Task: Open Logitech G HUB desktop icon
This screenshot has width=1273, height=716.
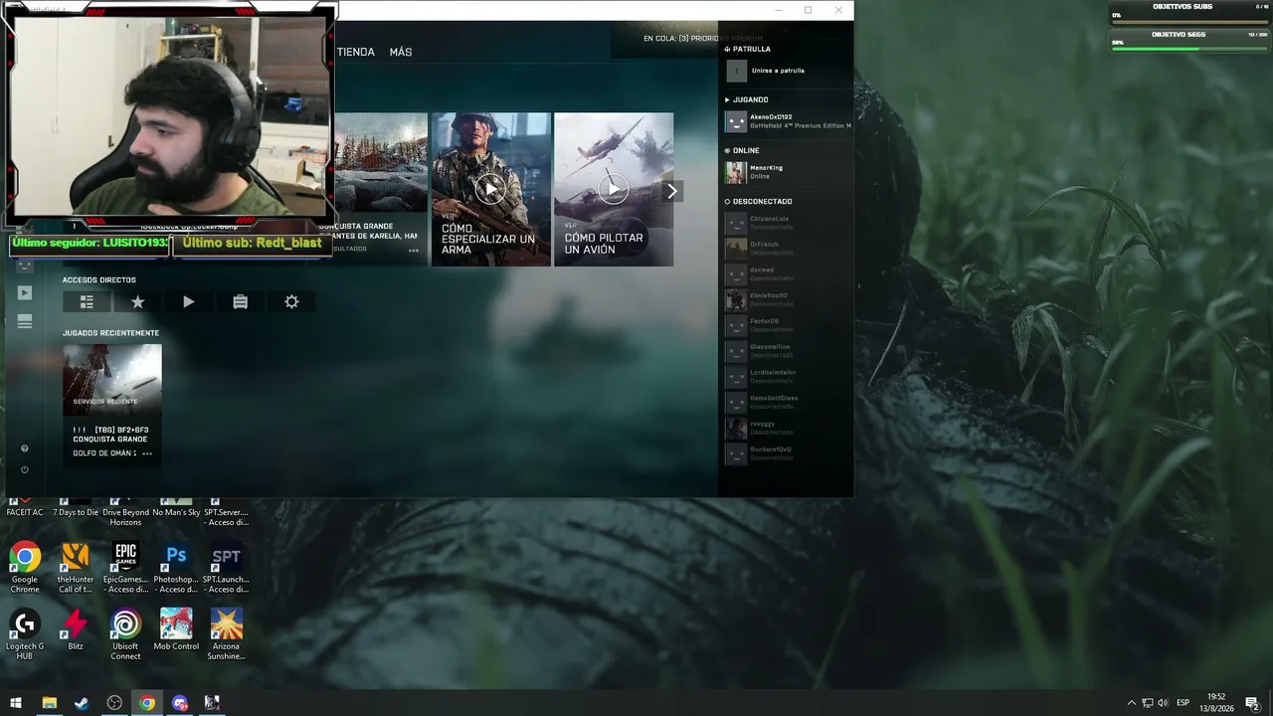Action: 25,634
